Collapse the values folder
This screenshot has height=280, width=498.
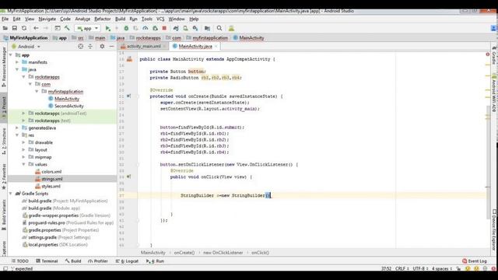[23, 164]
